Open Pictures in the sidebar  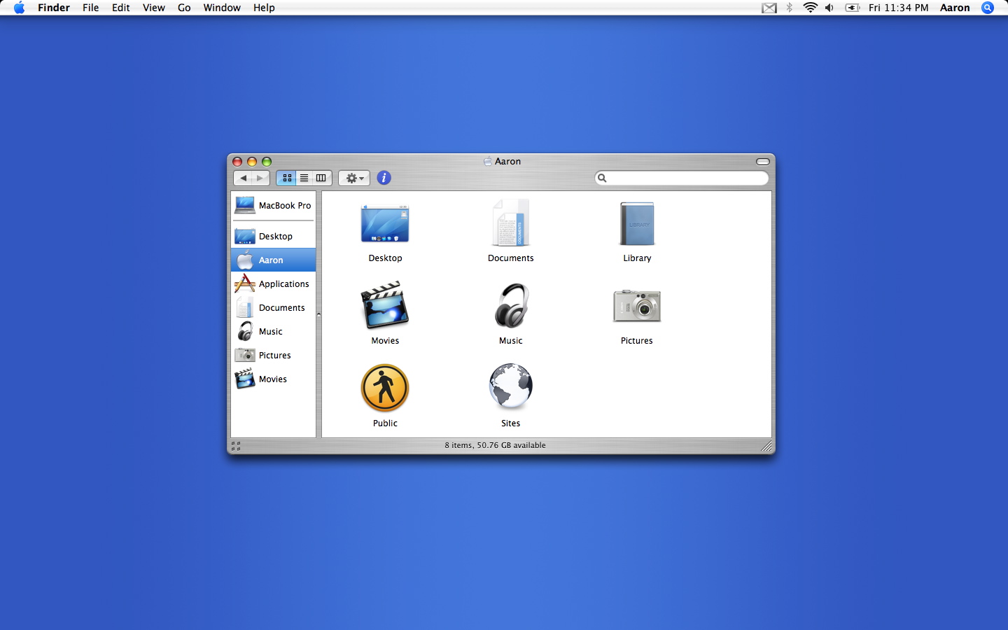tap(273, 355)
